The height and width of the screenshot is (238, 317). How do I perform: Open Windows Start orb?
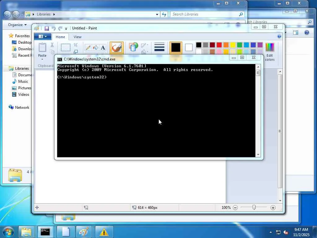tap(8, 232)
